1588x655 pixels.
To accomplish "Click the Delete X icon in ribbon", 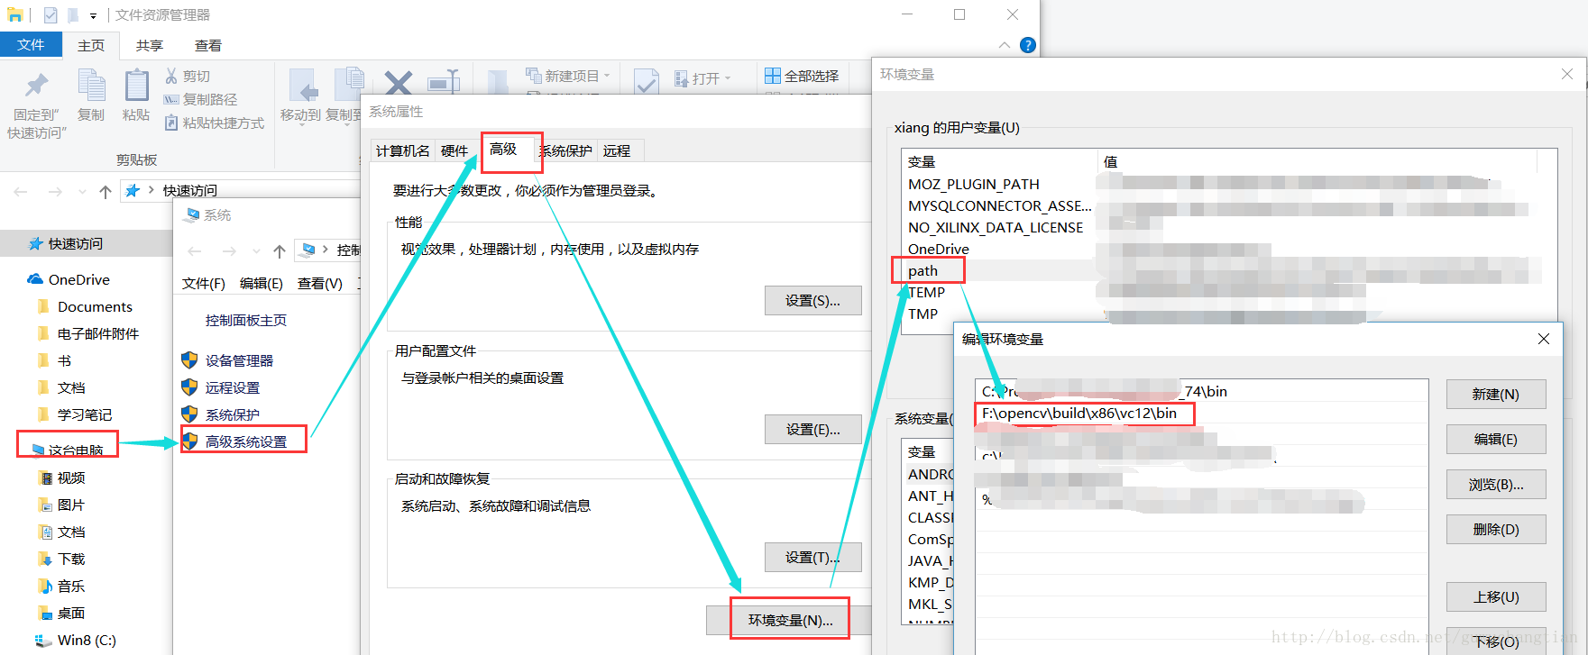I will pyautogui.click(x=398, y=82).
